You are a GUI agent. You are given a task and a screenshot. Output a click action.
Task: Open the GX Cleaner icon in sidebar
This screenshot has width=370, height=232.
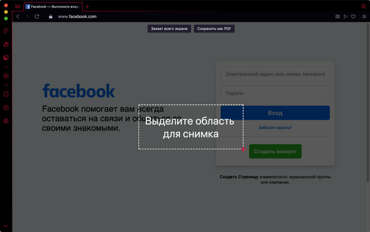6,44
